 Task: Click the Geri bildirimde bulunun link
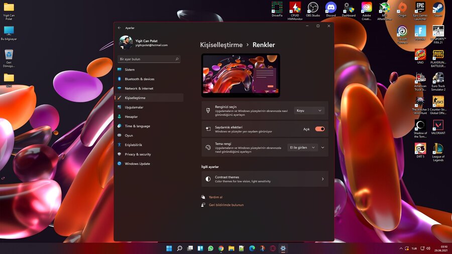(226, 205)
